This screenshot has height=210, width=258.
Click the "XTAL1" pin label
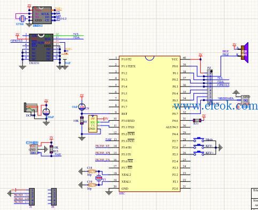(x=126, y=182)
